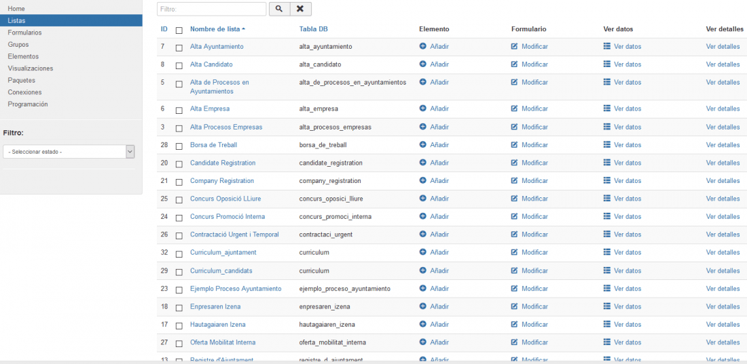Click the plus icon for Alta Empresa
The width and height of the screenshot is (747, 364).
click(422, 108)
